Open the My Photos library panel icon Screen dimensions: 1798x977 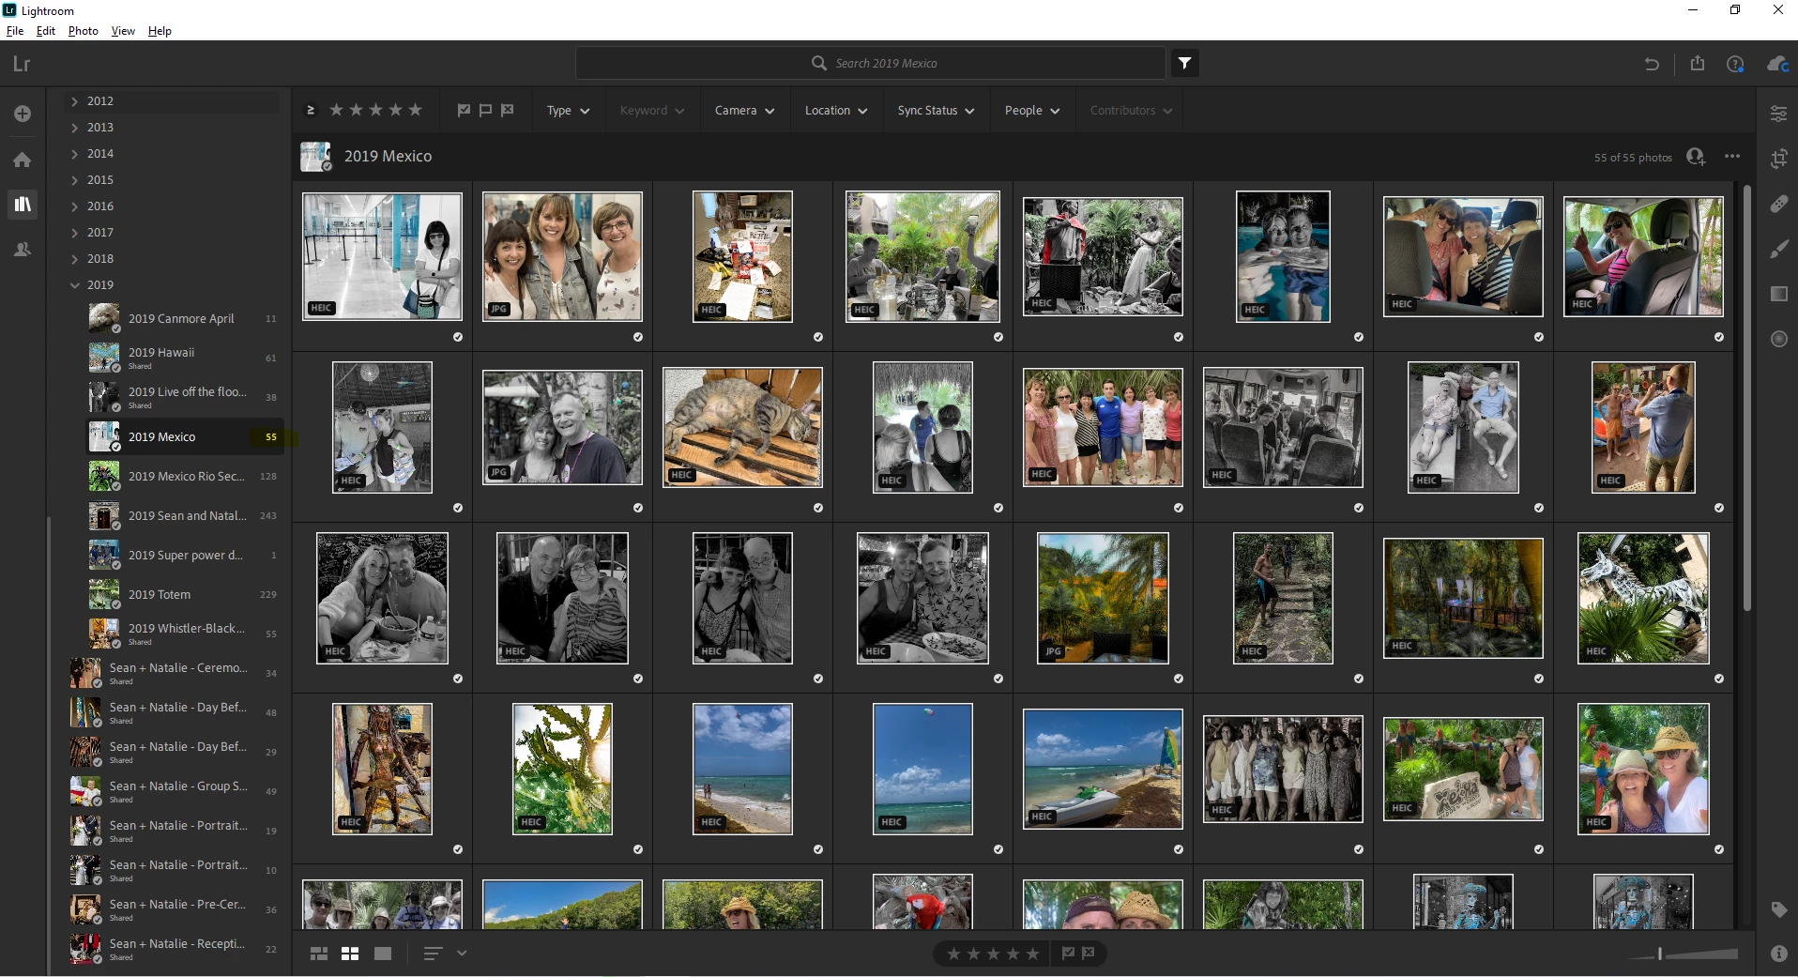(23, 204)
